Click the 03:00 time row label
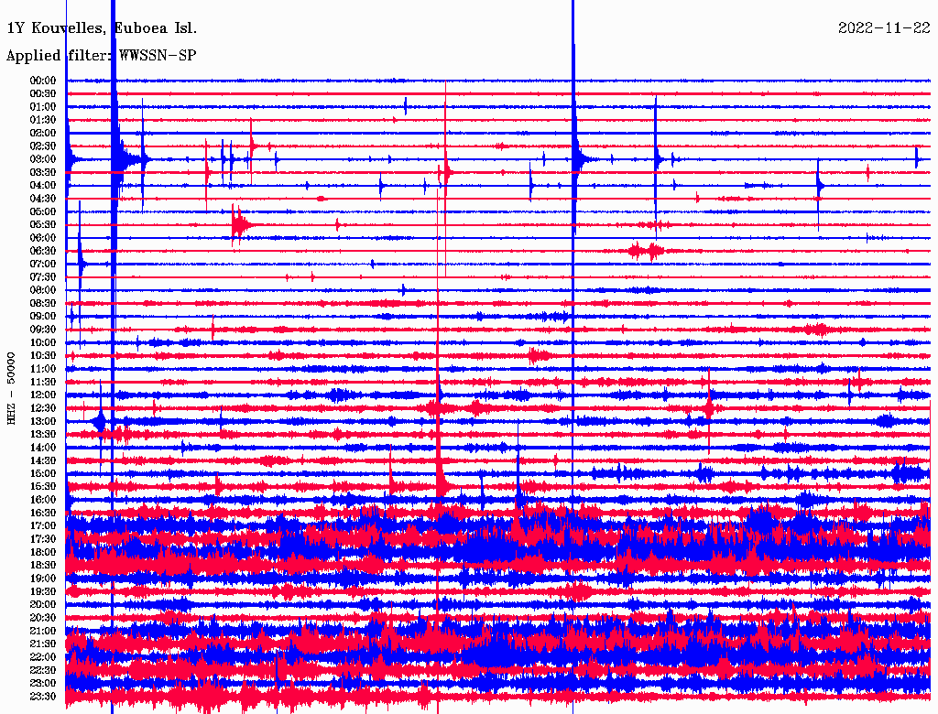The image size is (938, 714). pos(43,159)
